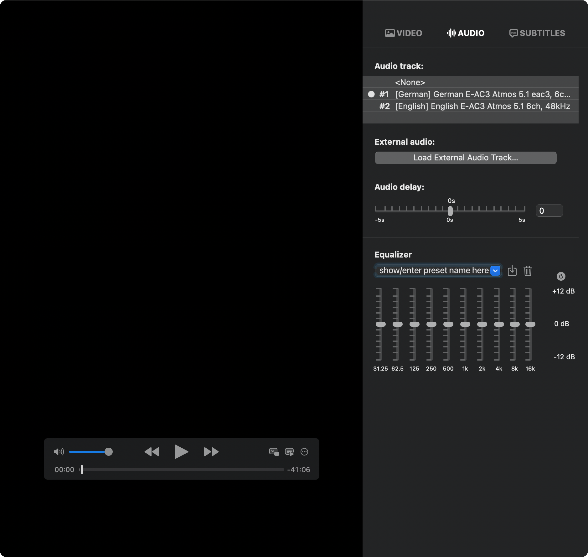Save the equalizer preset
Screen dimensions: 588x557
pyautogui.click(x=512, y=271)
